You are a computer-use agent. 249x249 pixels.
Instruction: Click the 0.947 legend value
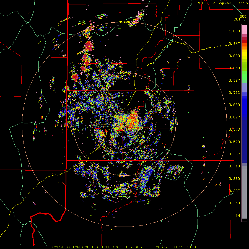click(234, 43)
